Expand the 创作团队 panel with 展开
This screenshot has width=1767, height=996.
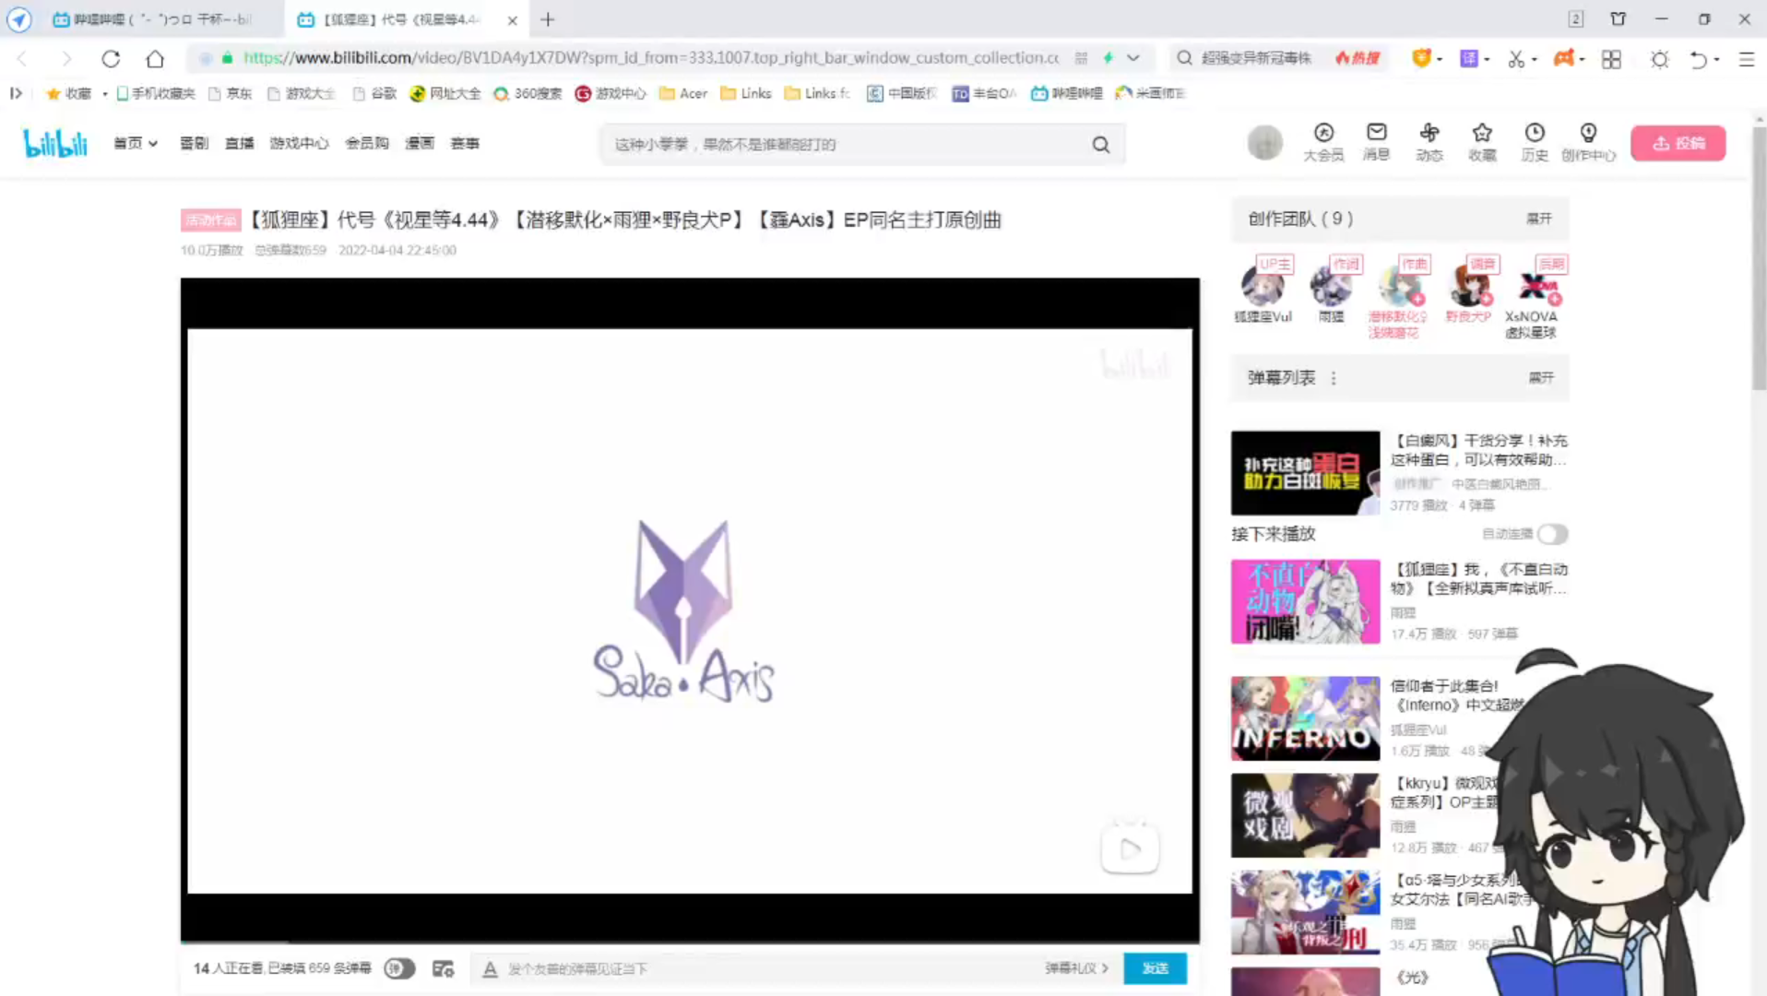point(1538,219)
